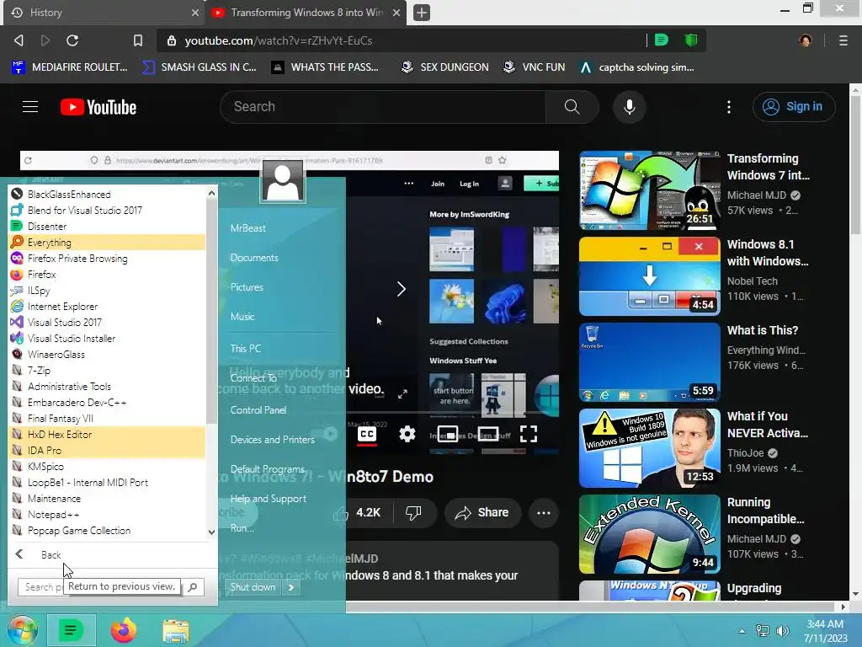Like the video with 4.2K likes
Viewport: 862px width, 647px height.
pyautogui.click(x=357, y=513)
